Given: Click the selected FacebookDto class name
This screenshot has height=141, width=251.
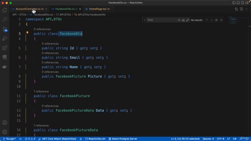Looking at the screenshot, I should click(x=71, y=34).
